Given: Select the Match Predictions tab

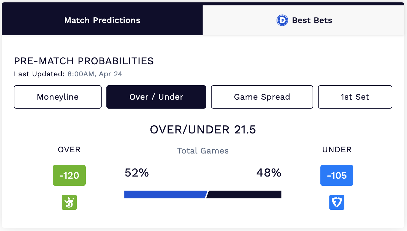Looking at the screenshot, I should 102,20.
